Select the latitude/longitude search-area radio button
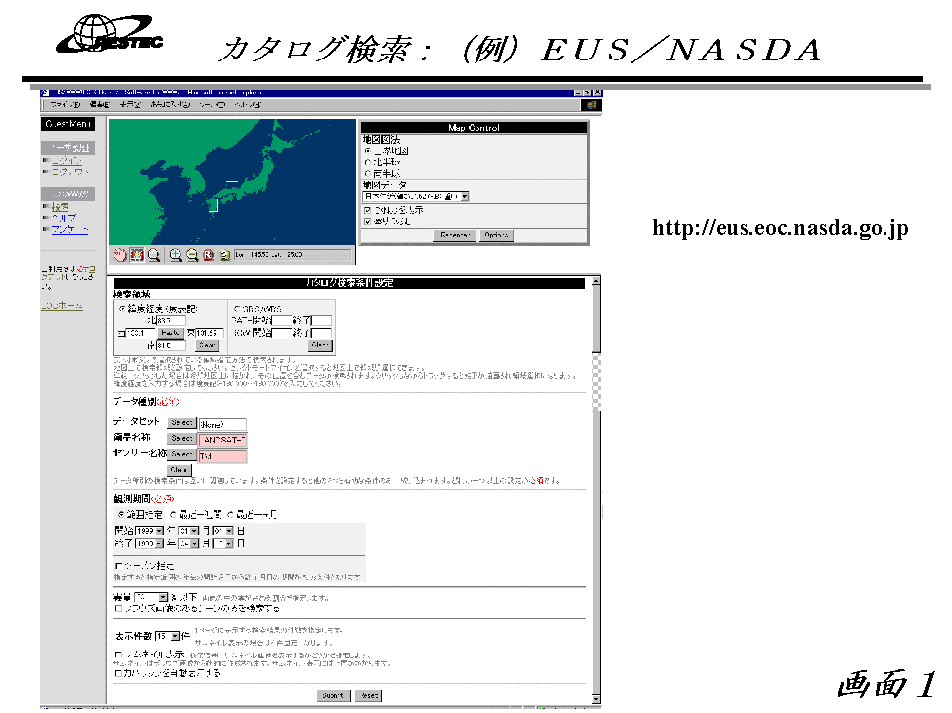The image size is (952, 713). coord(121,309)
